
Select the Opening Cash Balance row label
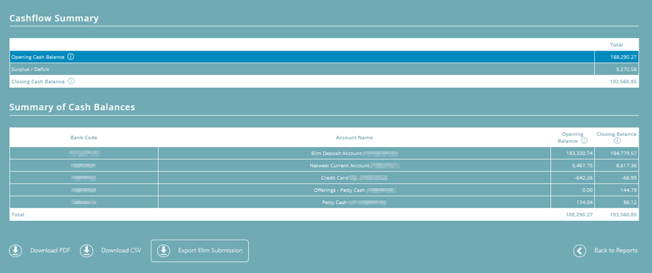[x=38, y=57]
